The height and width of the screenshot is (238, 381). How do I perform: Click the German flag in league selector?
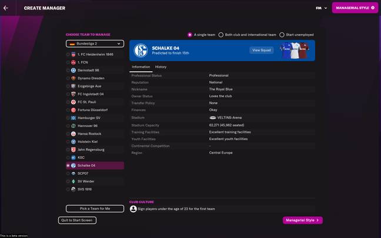click(x=72, y=43)
